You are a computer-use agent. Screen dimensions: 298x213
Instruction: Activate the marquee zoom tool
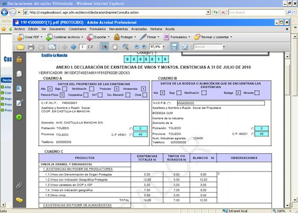coord(125,47)
